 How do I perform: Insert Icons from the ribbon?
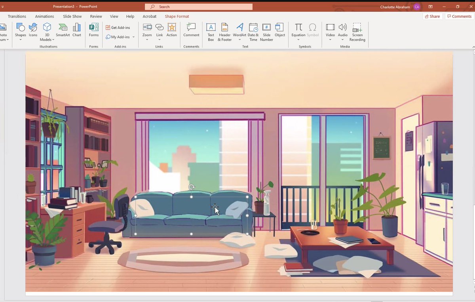33,30
